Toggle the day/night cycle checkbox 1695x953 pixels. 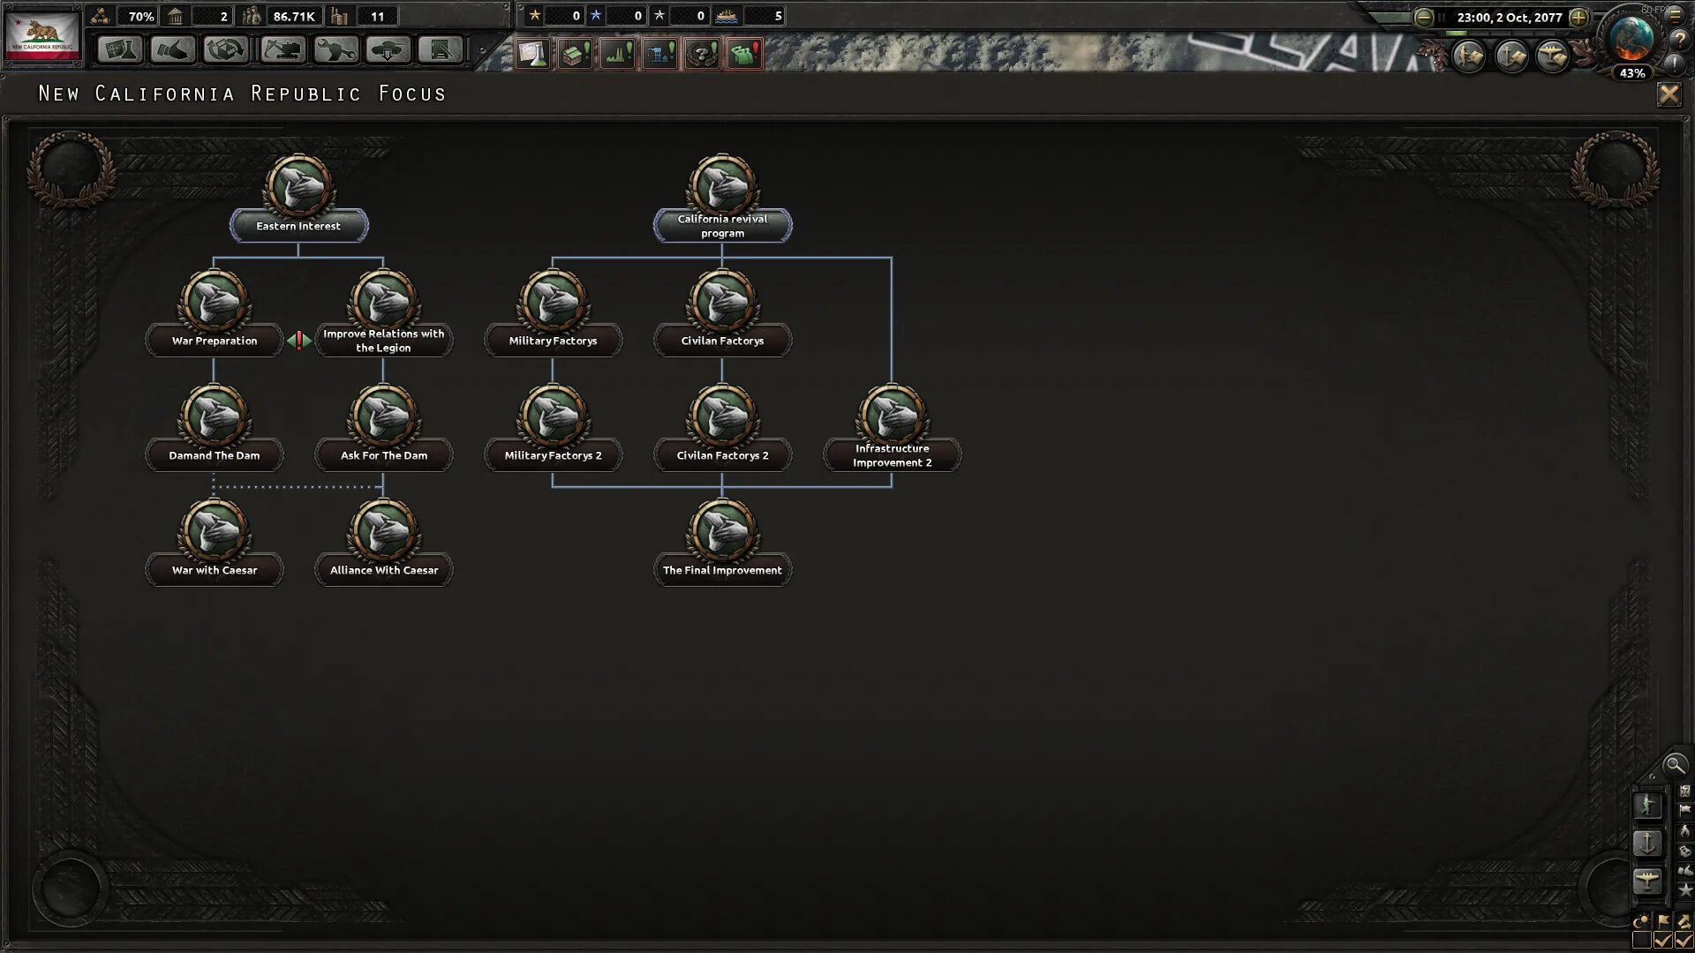coord(1642,941)
